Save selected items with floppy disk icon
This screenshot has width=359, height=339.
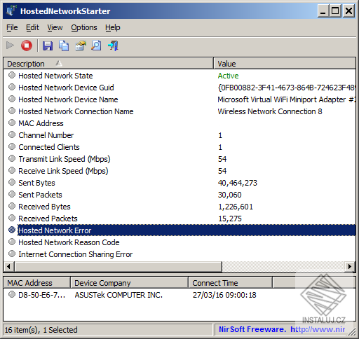tap(48, 46)
